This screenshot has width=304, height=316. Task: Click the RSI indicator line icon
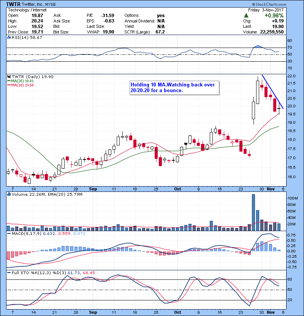[x=9, y=37]
